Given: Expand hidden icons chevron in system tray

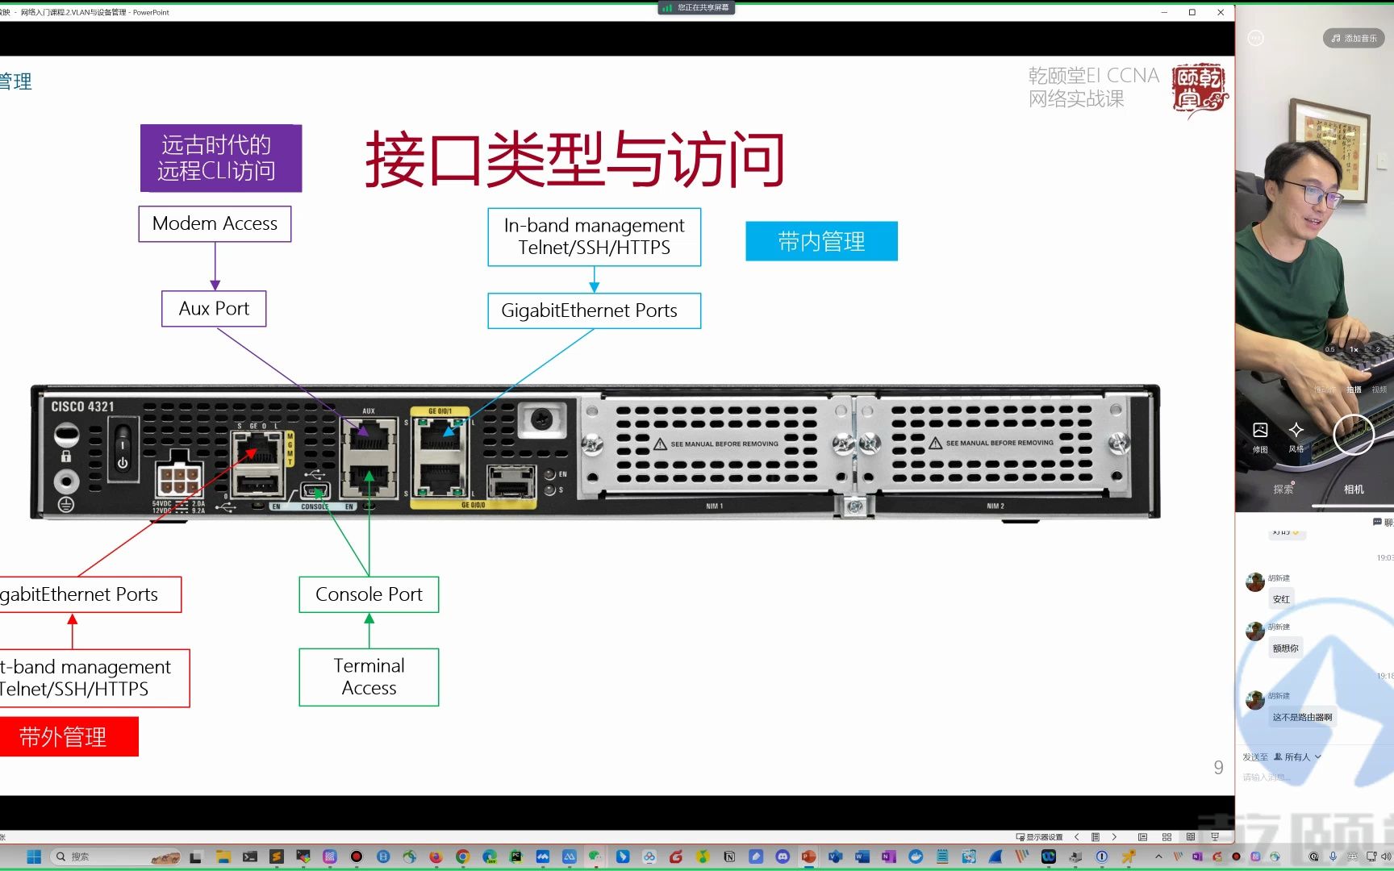Looking at the screenshot, I should click(1158, 856).
